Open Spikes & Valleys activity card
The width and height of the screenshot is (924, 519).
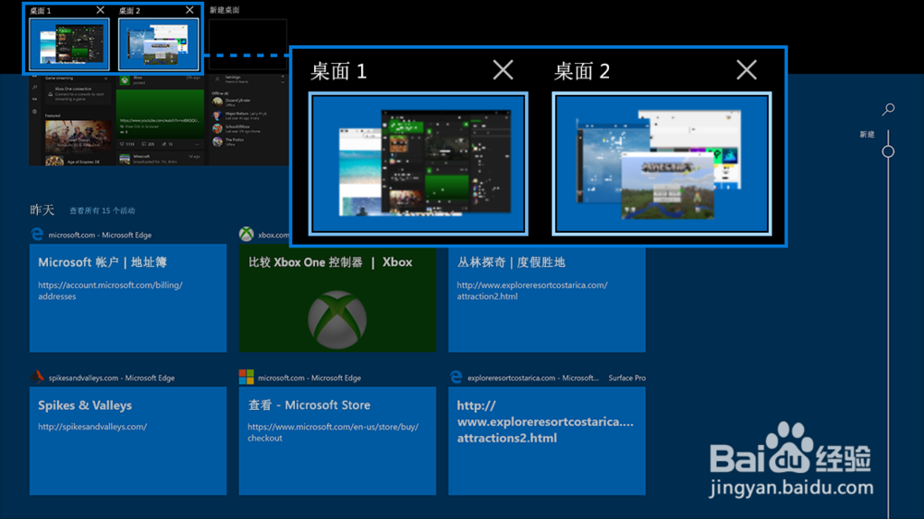[x=128, y=441]
